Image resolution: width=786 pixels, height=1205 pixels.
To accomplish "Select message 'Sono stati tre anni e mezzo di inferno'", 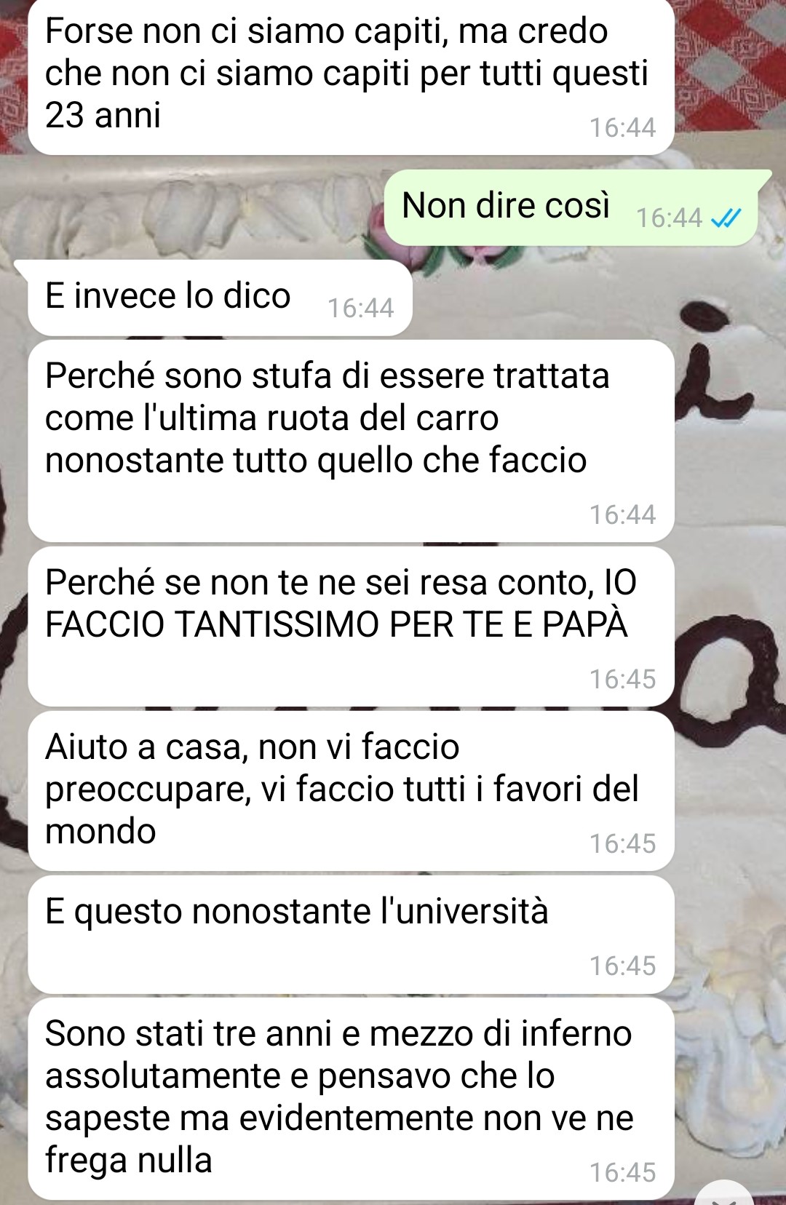I will point(351,1098).
